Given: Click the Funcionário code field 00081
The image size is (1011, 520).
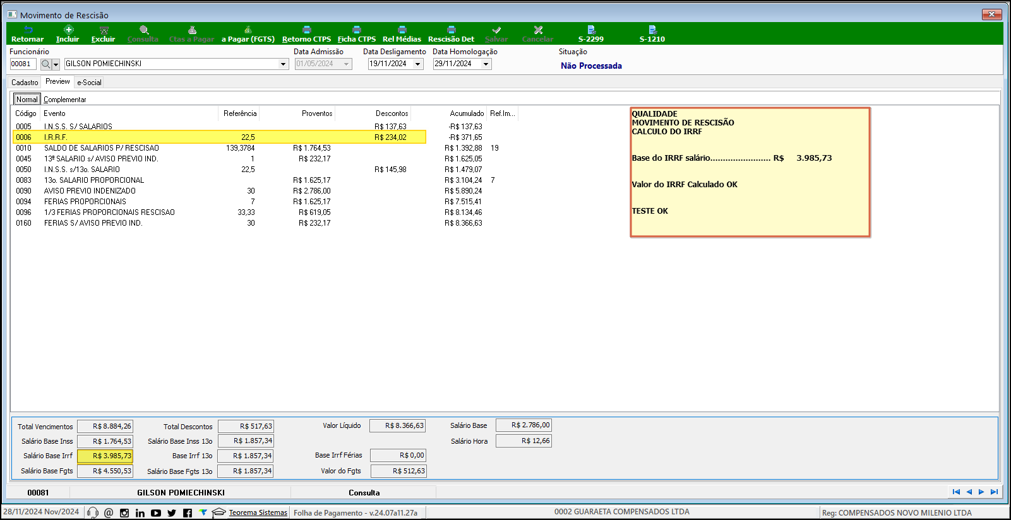Looking at the screenshot, I should (x=23, y=64).
